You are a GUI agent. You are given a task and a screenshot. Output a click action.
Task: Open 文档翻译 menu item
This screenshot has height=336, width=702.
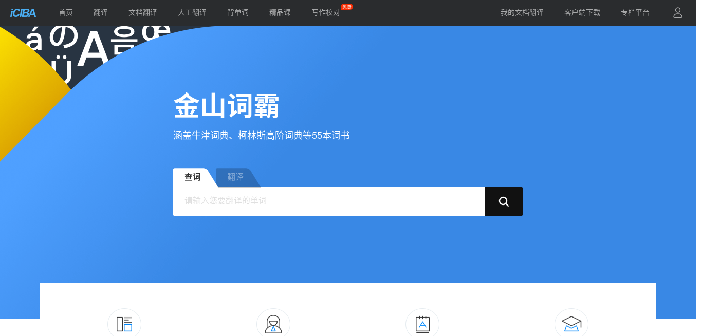point(143,13)
